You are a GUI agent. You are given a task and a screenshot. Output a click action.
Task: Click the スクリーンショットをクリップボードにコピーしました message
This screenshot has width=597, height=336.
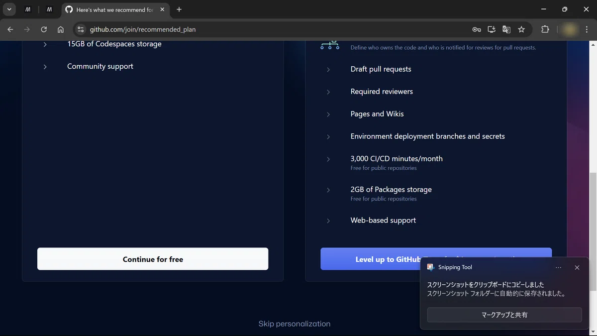tap(486, 285)
